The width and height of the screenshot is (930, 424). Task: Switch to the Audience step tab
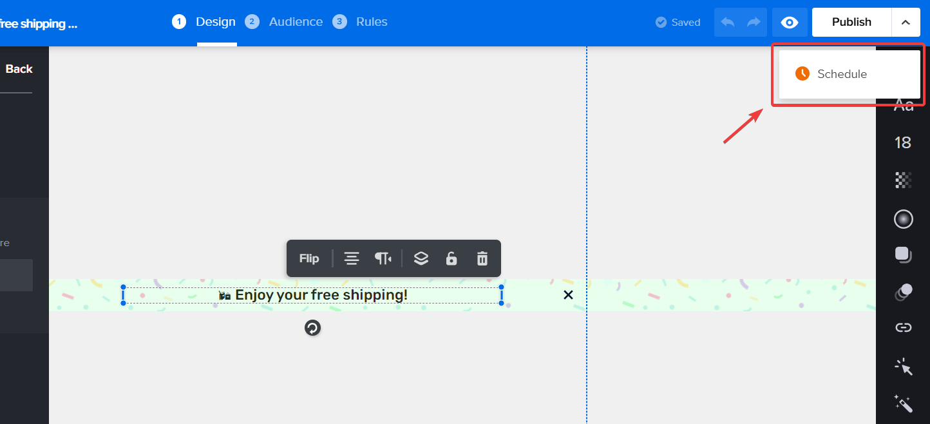296,22
